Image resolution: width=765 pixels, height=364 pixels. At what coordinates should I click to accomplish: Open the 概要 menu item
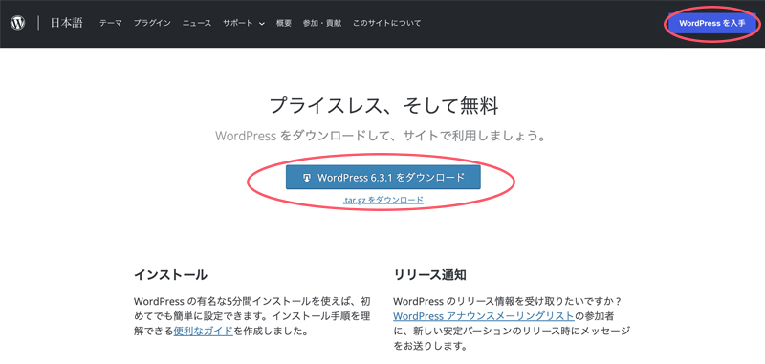click(284, 23)
